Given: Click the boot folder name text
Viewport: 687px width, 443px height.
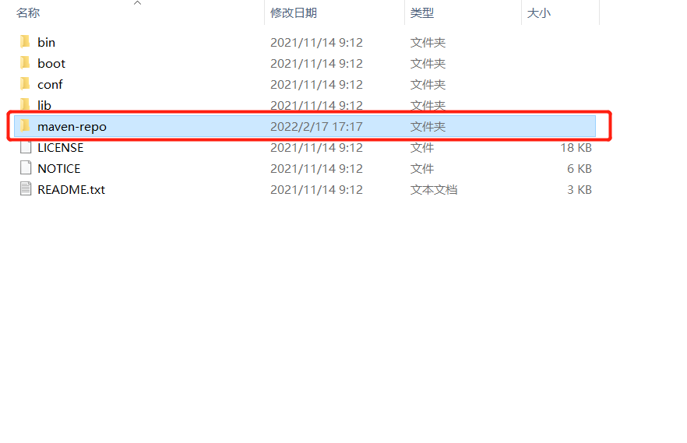Looking at the screenshot, I should point(51,64).
